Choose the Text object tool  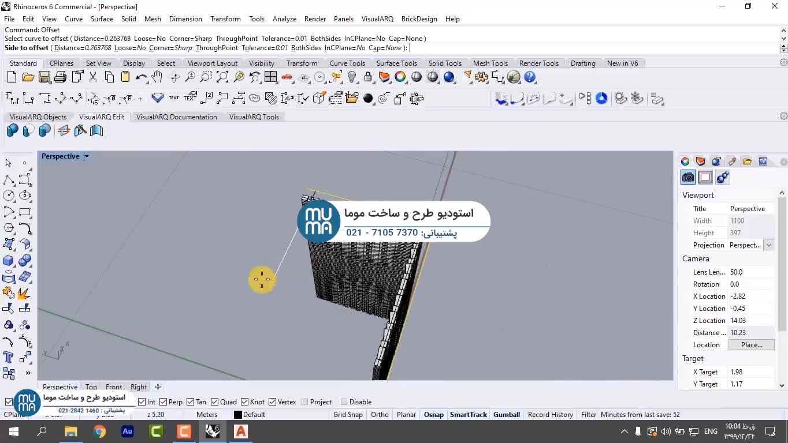click(9, 357)
